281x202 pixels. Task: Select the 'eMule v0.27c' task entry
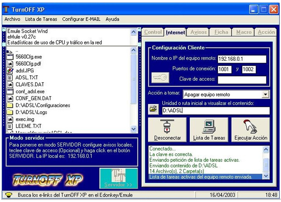(21, 37)
